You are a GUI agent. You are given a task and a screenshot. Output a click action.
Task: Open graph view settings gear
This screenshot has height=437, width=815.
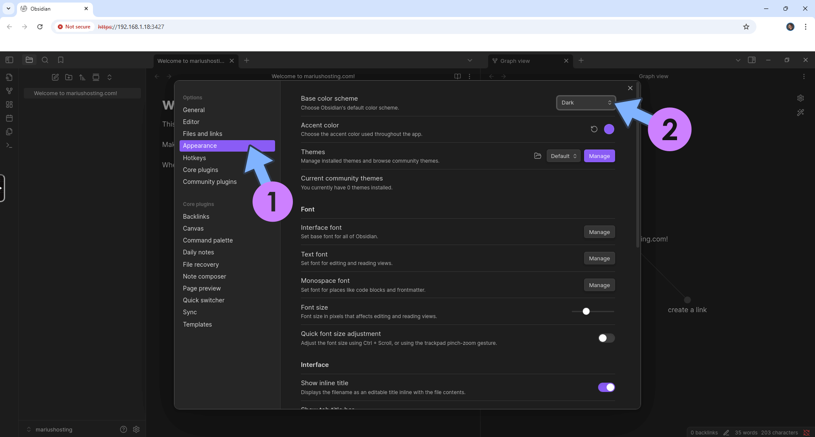pyautogui.click(x=801, y=98)
